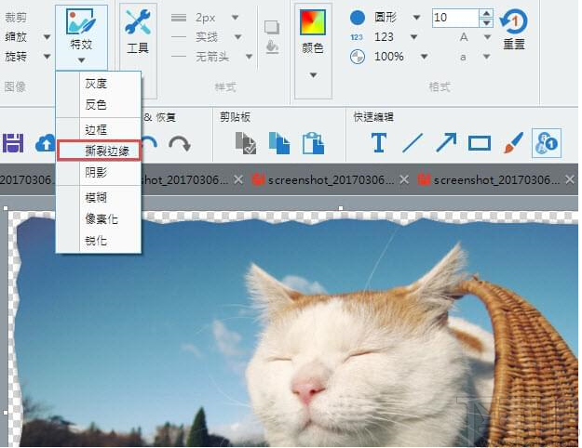This screenshot has height=448, width=582.
Task: Expand the 无箭头 arrowhead dropdown
Action: tap(249, 57)
